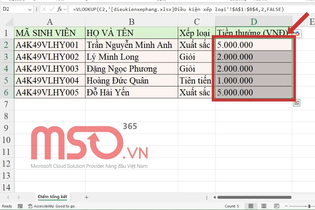315x210 pixels.
Task: Click the Cancel X icon in the formula bar
Action: [44, 9]
